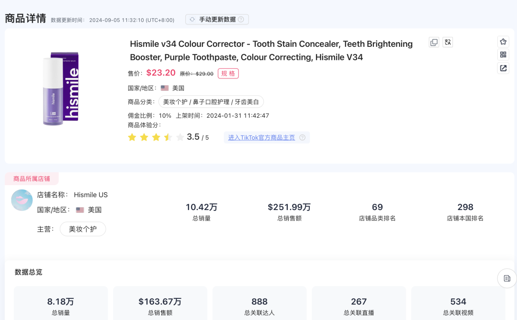The width and height of the screenshot is (517, 320).
Task: Click the 数据总览 section heading
Action: coord(28,272)
